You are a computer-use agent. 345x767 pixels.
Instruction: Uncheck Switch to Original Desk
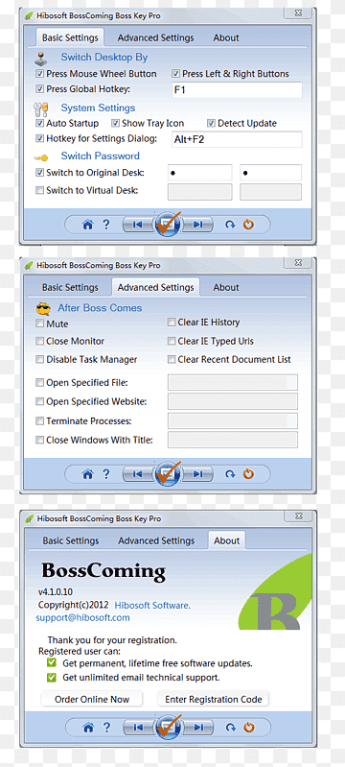tap(39, 173)
